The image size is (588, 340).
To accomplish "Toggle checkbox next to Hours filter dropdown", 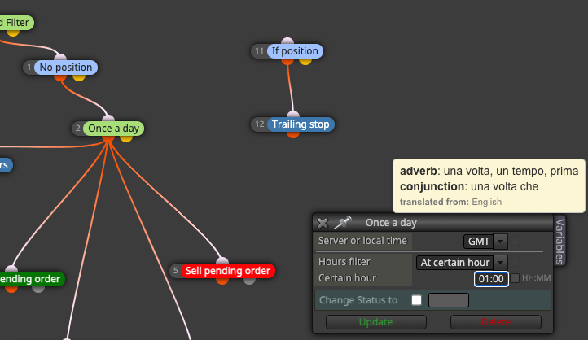I will click(515, 261).
